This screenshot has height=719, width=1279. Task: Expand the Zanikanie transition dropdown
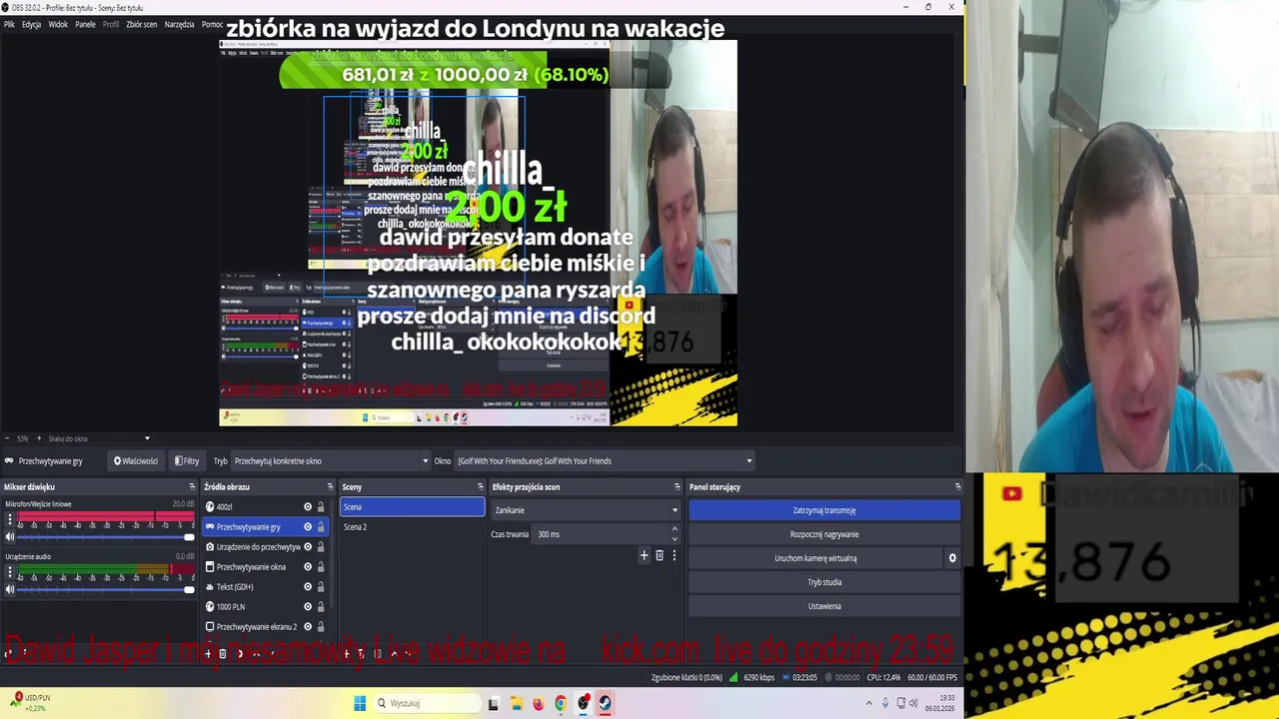(x=587, y=510)
